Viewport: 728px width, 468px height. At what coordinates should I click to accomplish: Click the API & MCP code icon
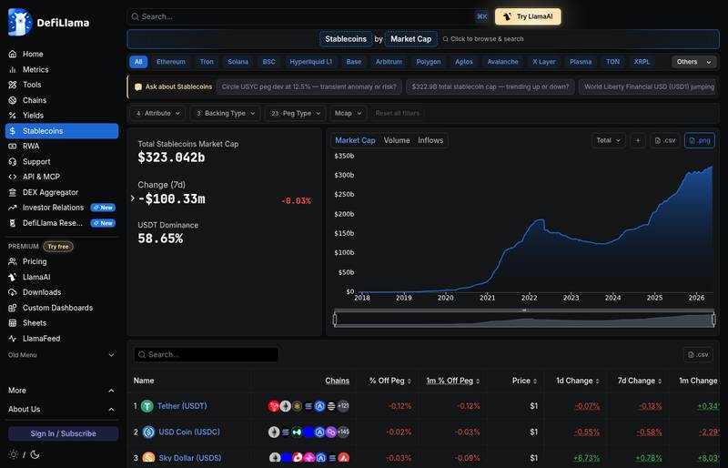(x=13, y=177)
